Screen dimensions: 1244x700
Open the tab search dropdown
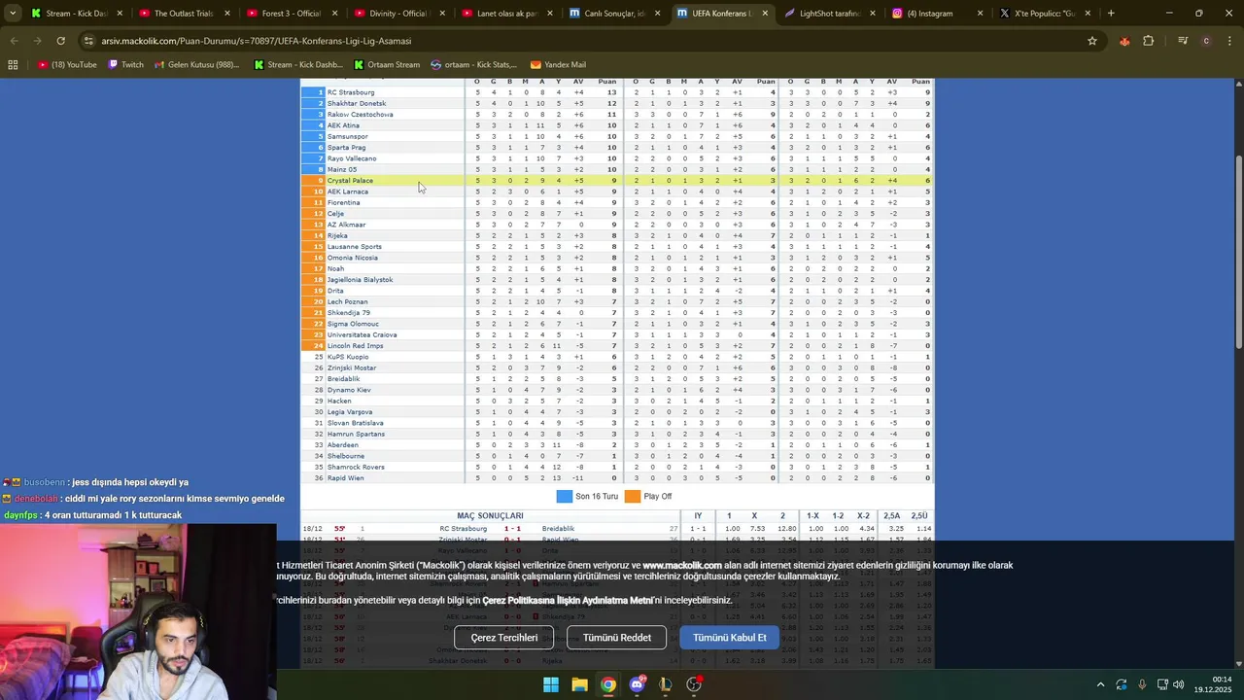(x=13, y=14)
